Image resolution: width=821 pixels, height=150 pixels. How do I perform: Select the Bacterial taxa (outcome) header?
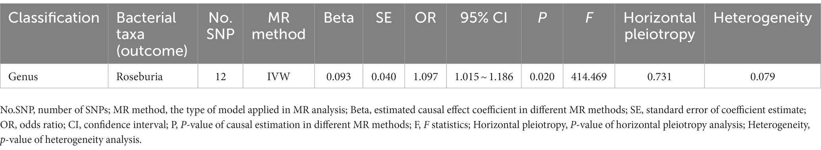point(152,35)
